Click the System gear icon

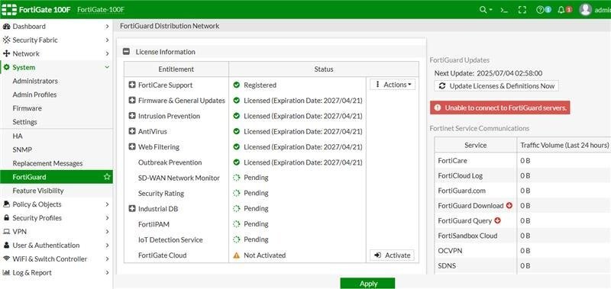(x=6, y=67)
